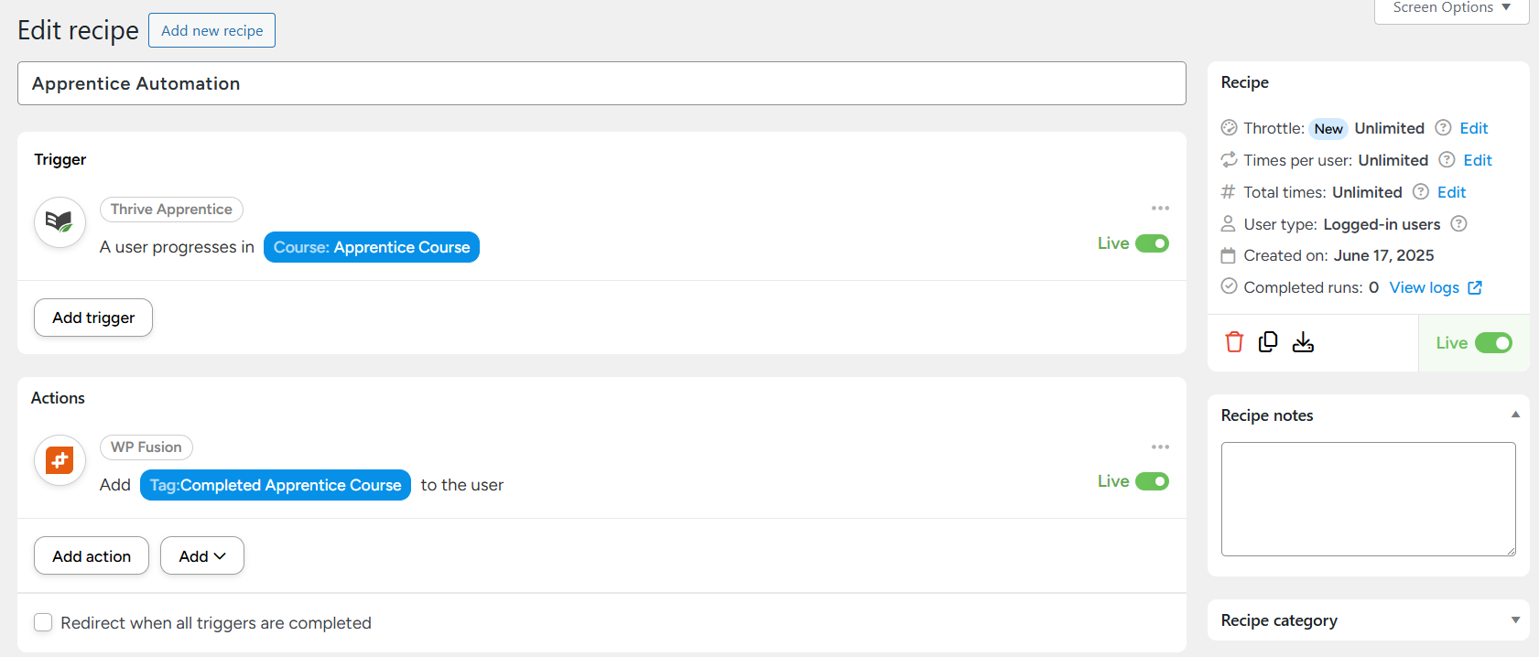Click the Add trigger button
The image size is (1539, 657).
[x=93, y=318]
